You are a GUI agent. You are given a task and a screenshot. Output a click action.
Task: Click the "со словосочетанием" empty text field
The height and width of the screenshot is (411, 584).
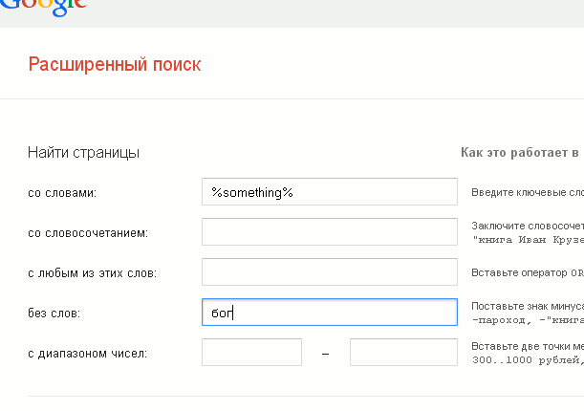[x=330, y=232]
